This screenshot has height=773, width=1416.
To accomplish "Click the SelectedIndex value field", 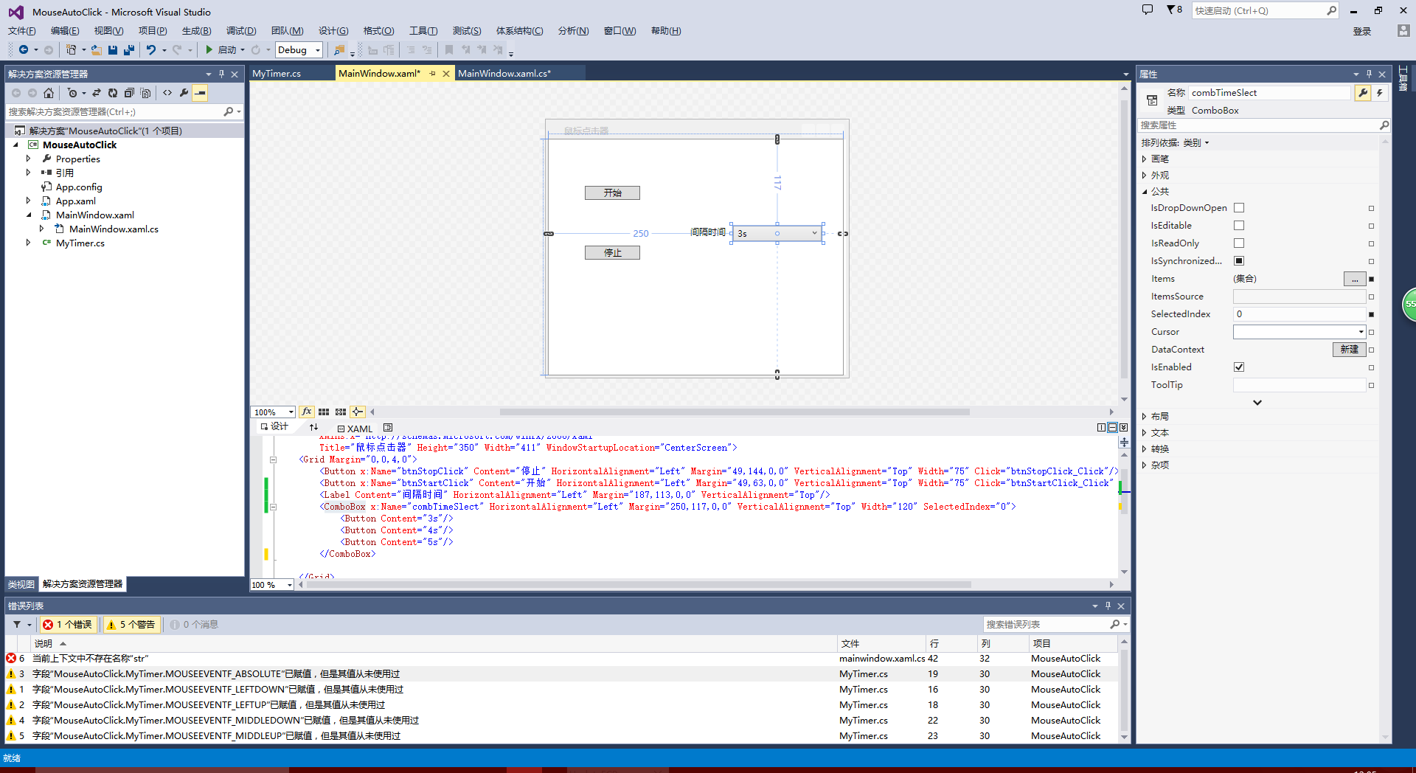I will pos(1299,314).
